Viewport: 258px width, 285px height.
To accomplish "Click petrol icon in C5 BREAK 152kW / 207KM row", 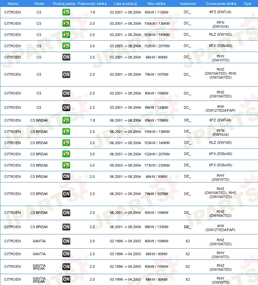I will [66, 154].
